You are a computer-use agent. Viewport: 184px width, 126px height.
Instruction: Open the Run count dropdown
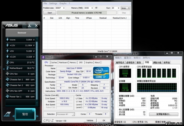point(118,8)
